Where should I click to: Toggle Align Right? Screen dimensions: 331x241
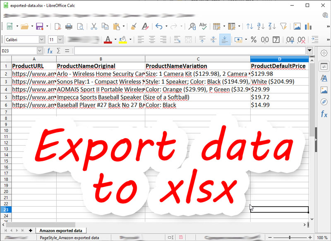pos(163,40)
